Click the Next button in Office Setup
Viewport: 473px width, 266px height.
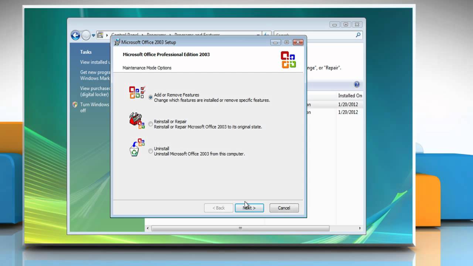(249, 208)
